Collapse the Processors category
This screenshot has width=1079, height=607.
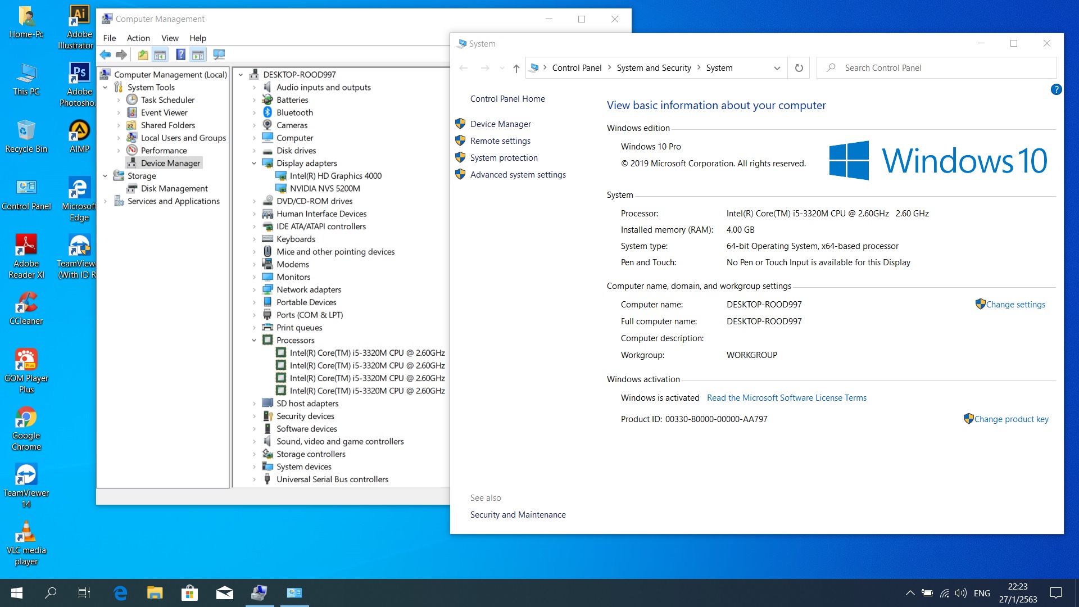(x=254, y=341)
